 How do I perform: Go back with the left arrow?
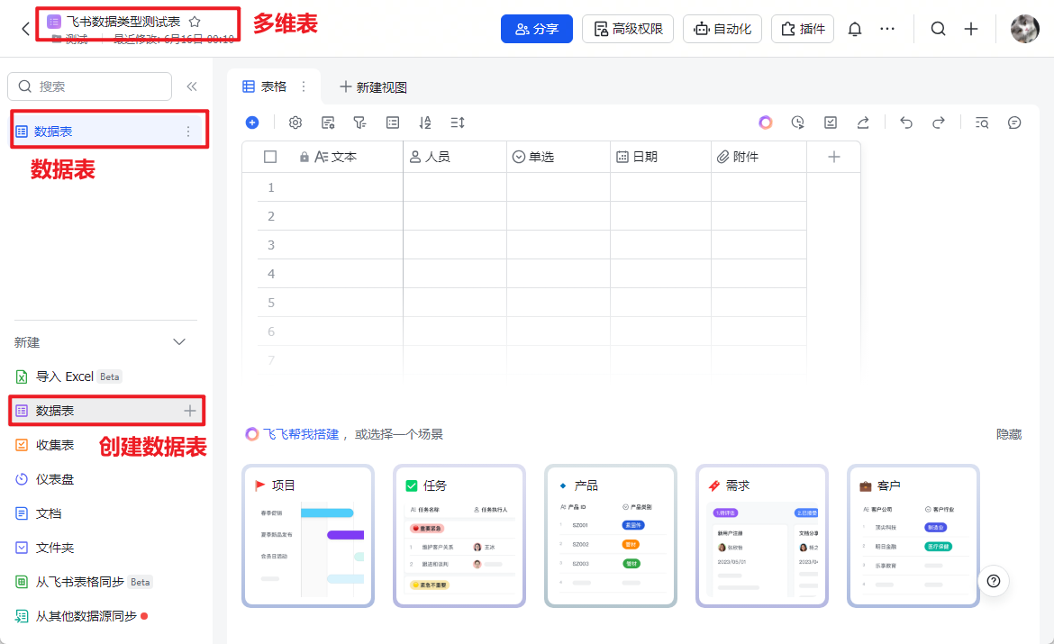(x=25, y=29)
